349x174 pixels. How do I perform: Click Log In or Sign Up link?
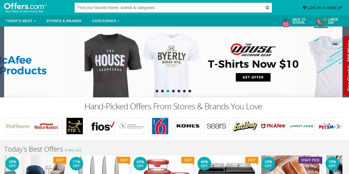323,8
